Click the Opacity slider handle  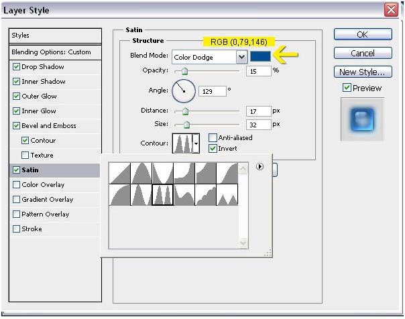(184, 71)
